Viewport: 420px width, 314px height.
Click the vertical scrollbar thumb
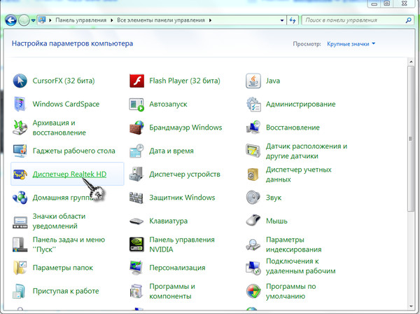tap(411, 139)
